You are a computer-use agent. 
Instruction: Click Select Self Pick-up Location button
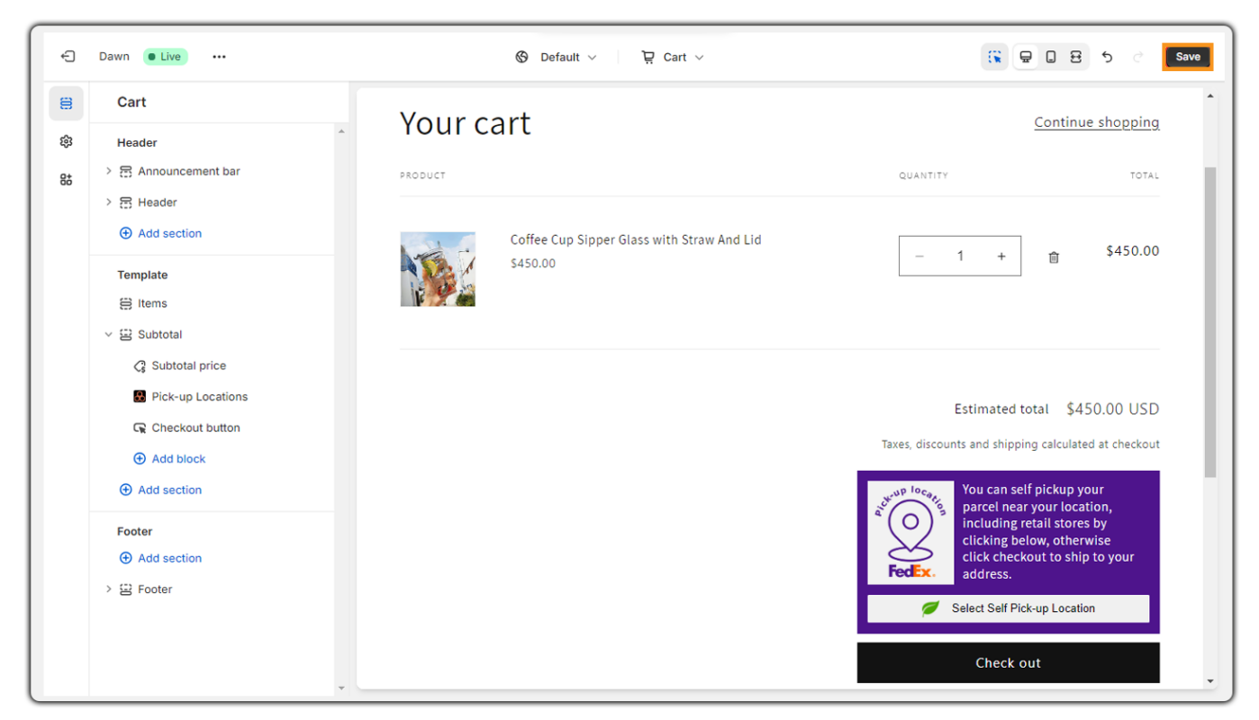click(1008, 608)
